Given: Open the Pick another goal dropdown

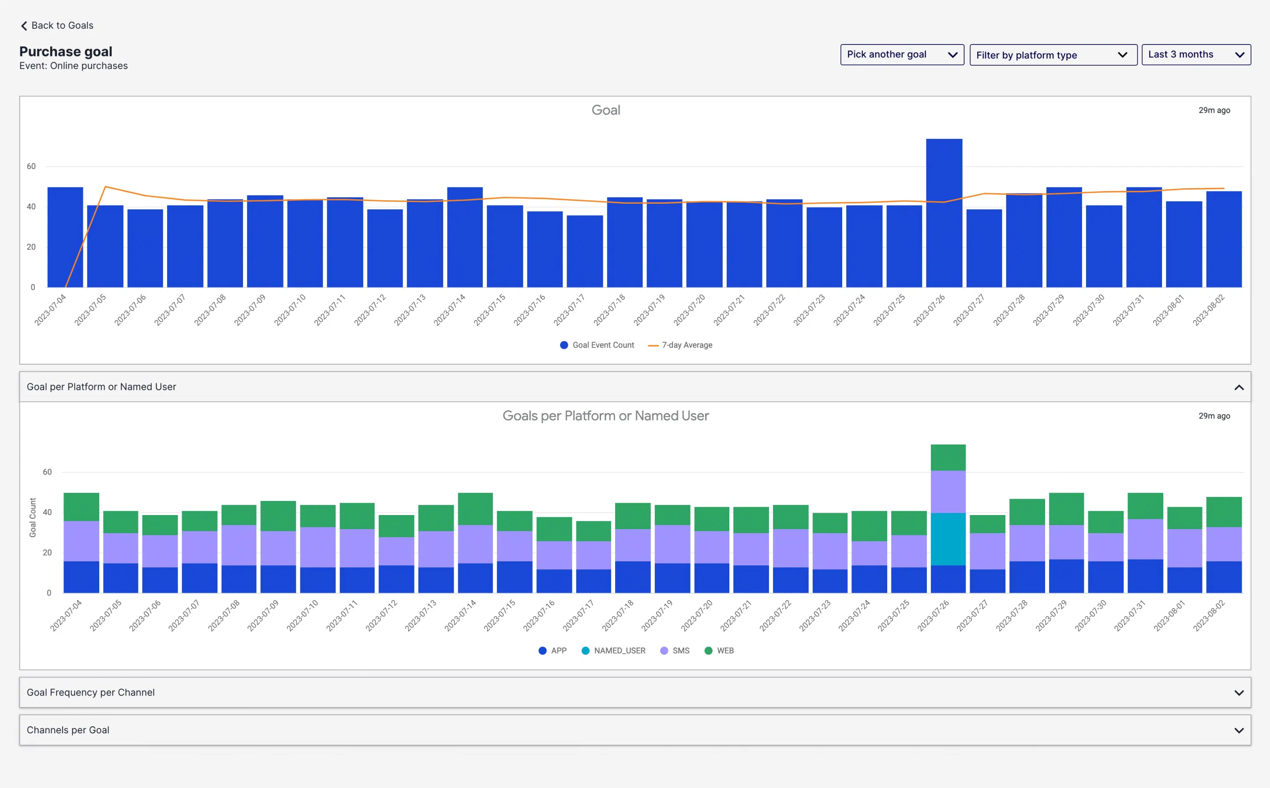Looking at the screenshot, I should click(x=901, y=55).
